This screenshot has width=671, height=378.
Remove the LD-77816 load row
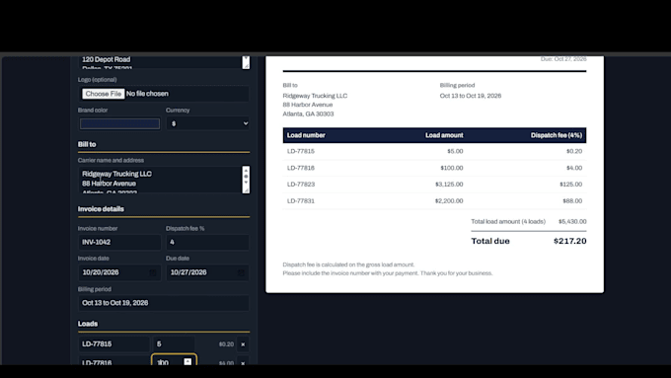243,362
